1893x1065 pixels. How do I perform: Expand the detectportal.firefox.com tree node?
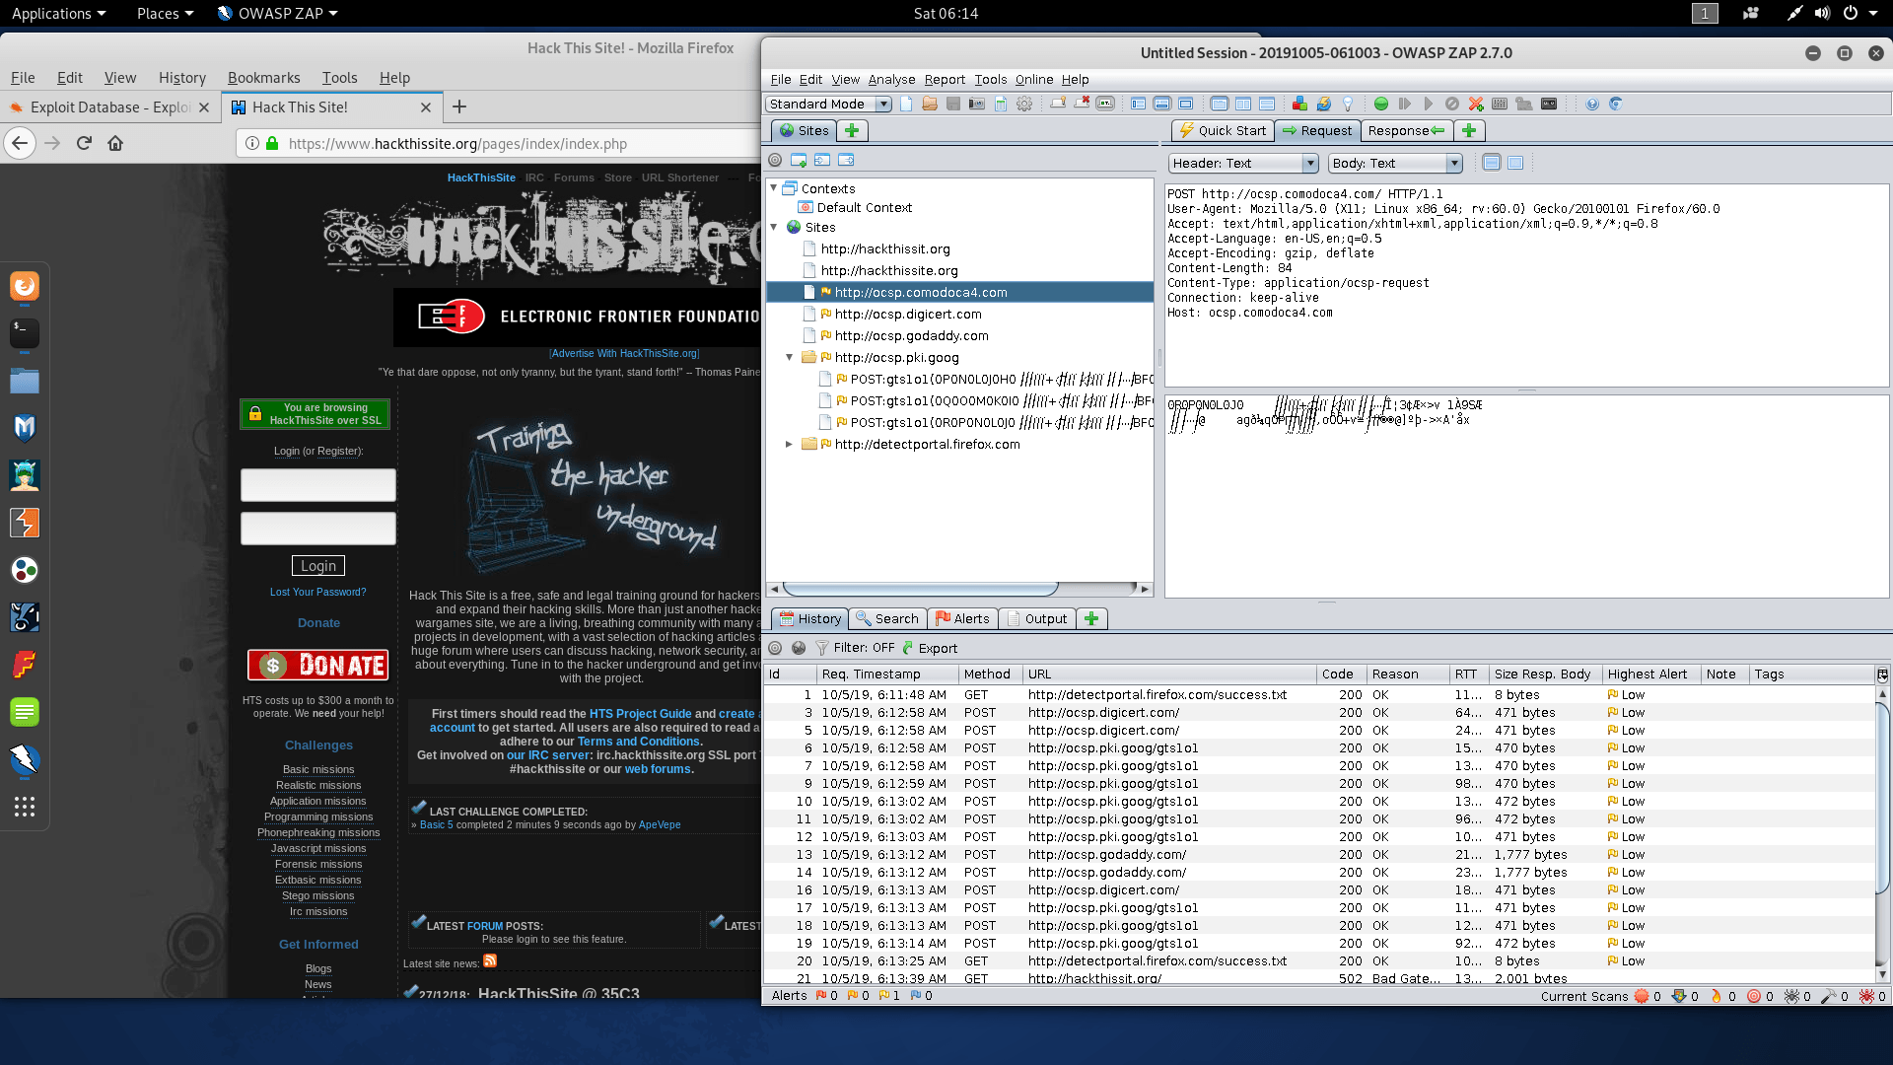tap(789, 445)
